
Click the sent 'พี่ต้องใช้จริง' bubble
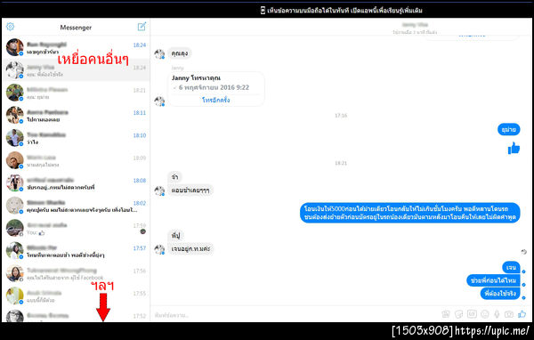click(x=500, y=294)
